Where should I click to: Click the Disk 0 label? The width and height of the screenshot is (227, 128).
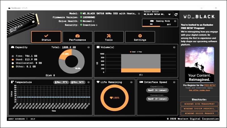(50, 75)
